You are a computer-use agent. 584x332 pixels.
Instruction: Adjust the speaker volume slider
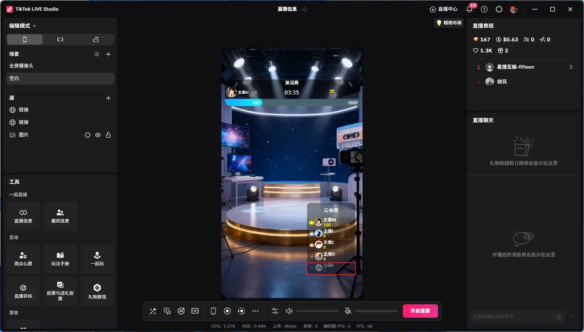[317, 311]
